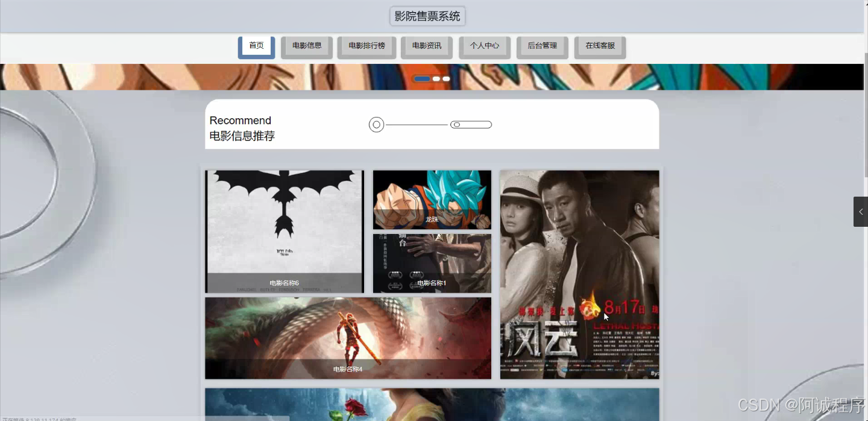Image resolution: width=868 pixels, height=421 pixels.
Task: Open 个人中心 from the nav bar
Action: coord(485,47)
